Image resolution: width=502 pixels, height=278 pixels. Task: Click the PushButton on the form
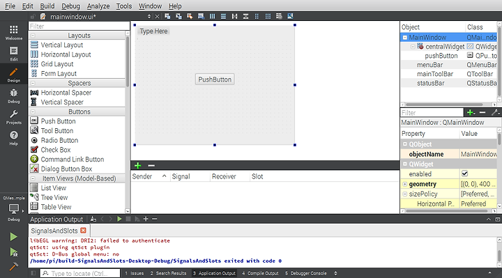pos(215,79)
